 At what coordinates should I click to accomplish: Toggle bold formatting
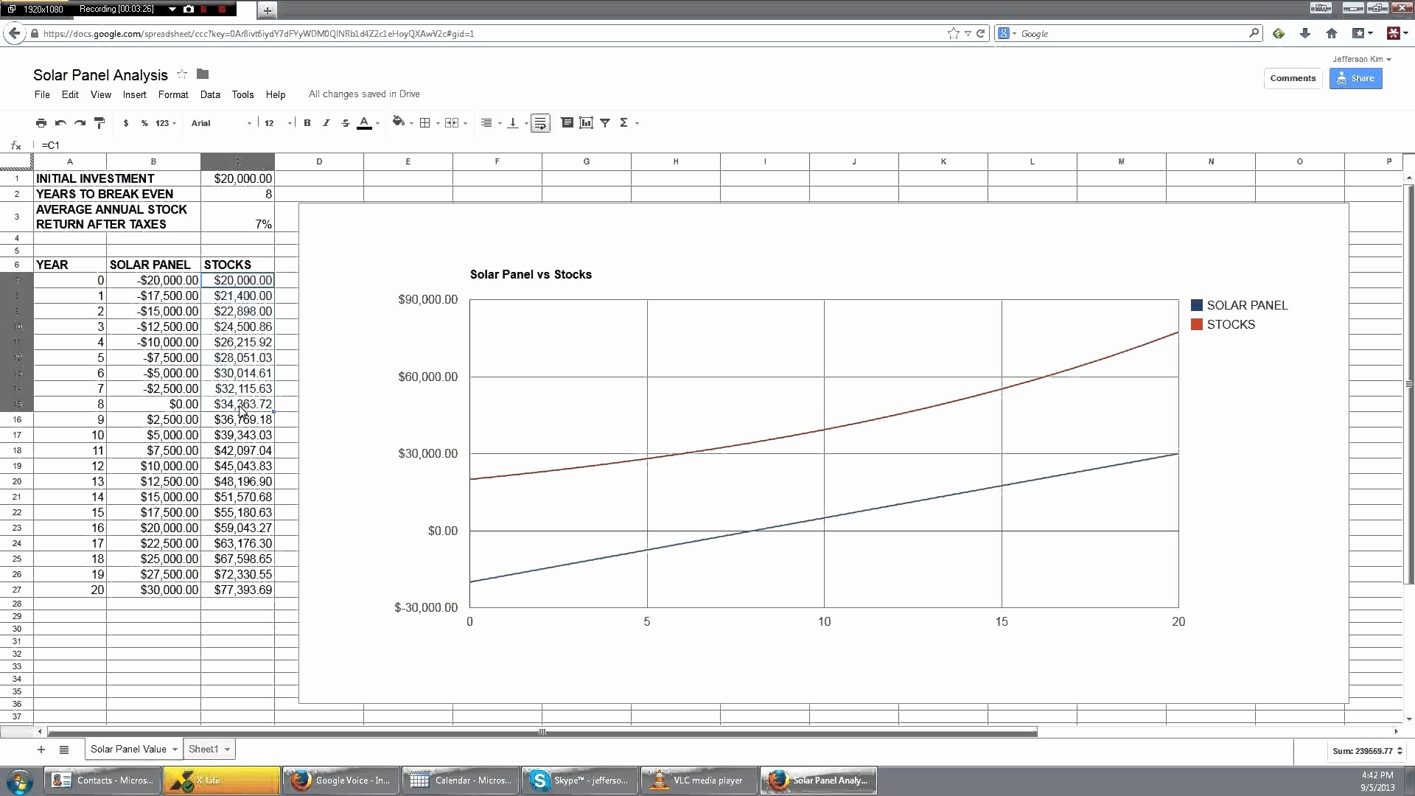pyautogui.click(x=307, y=123)
